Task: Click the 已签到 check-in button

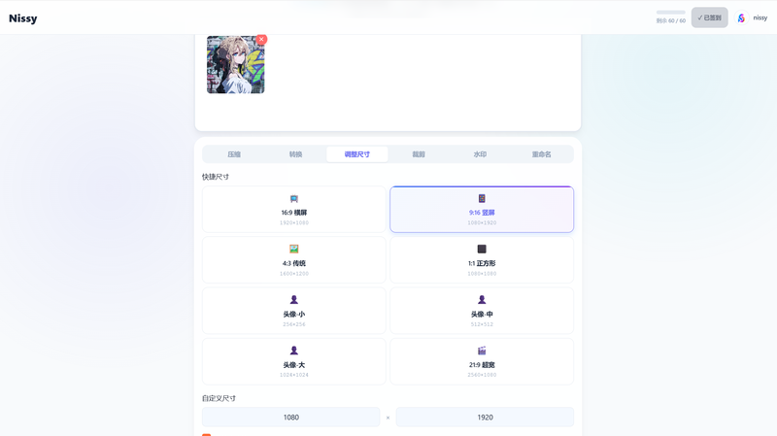Action: [710, 17]
